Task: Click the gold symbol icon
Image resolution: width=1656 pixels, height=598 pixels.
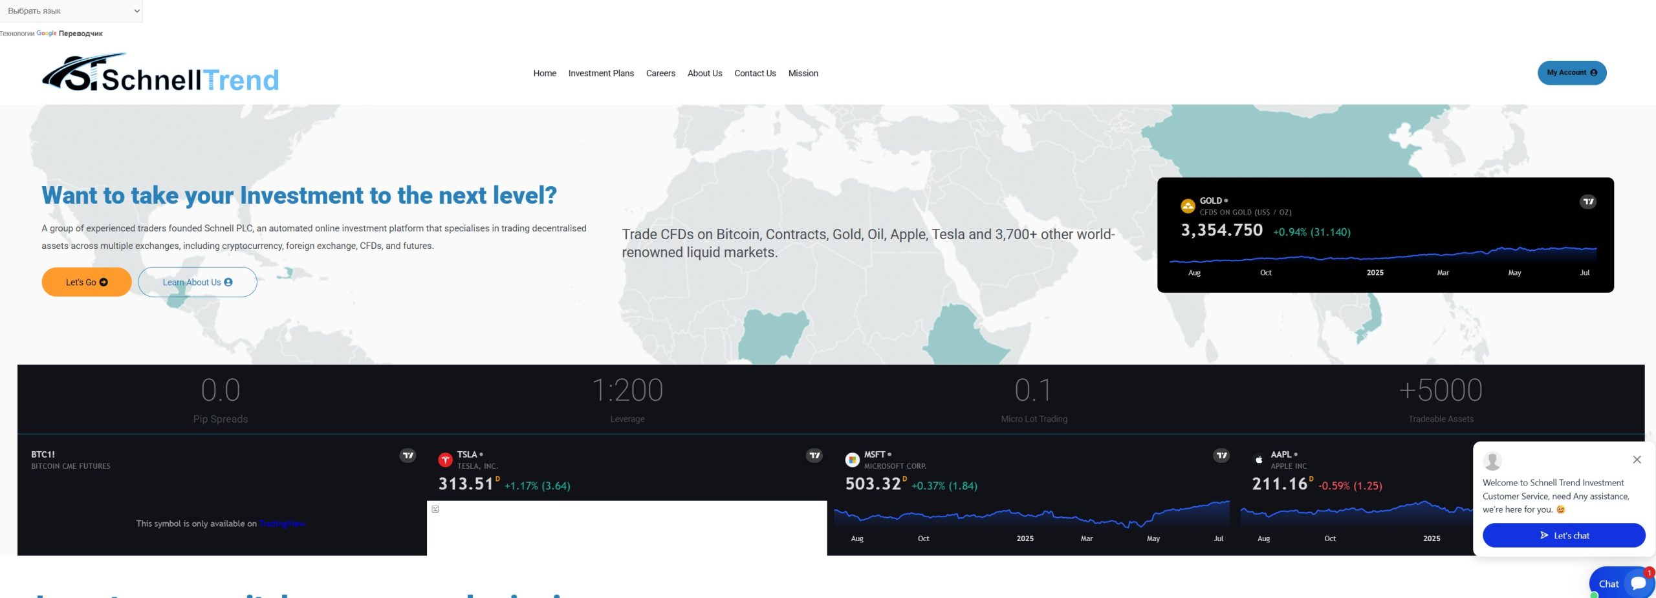Action: point(1188,206)
